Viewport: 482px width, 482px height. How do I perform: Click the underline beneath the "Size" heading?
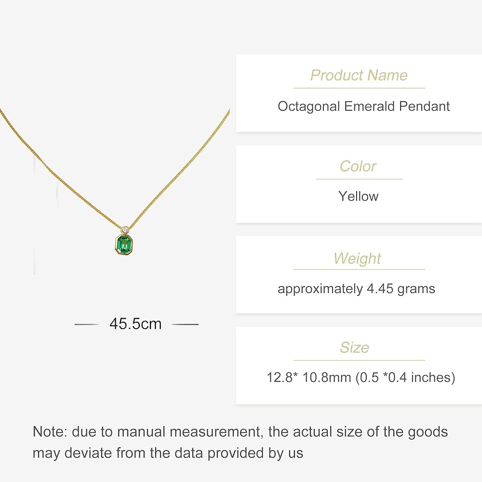click(359, 361)
